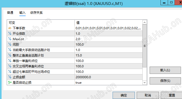Select the 是否启动止损 parameter name
This screenshot has width=182, height=99.
coord(22,82)
